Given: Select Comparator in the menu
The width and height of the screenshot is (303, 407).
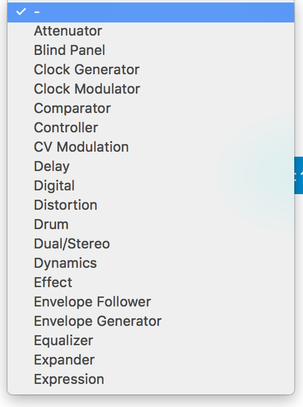Looking at the screenshot, I should click(151, 109).
